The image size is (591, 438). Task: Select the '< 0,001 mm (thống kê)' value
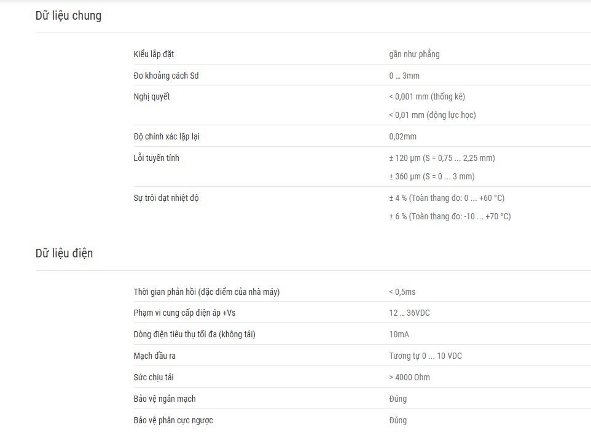pyautogui.click(x=427, y=97)
